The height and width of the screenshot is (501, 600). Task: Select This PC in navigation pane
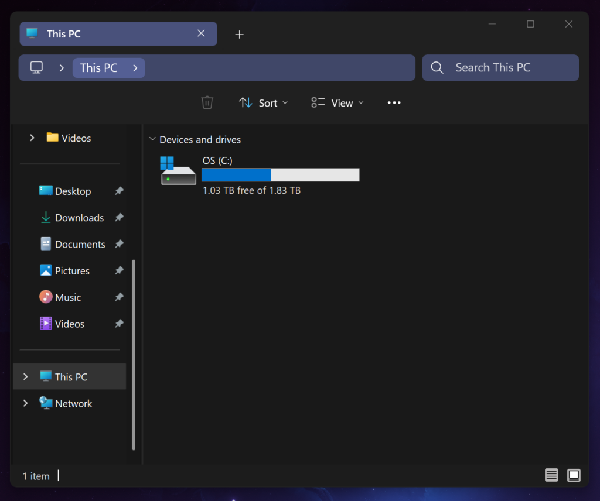click(x=69, y=376)
